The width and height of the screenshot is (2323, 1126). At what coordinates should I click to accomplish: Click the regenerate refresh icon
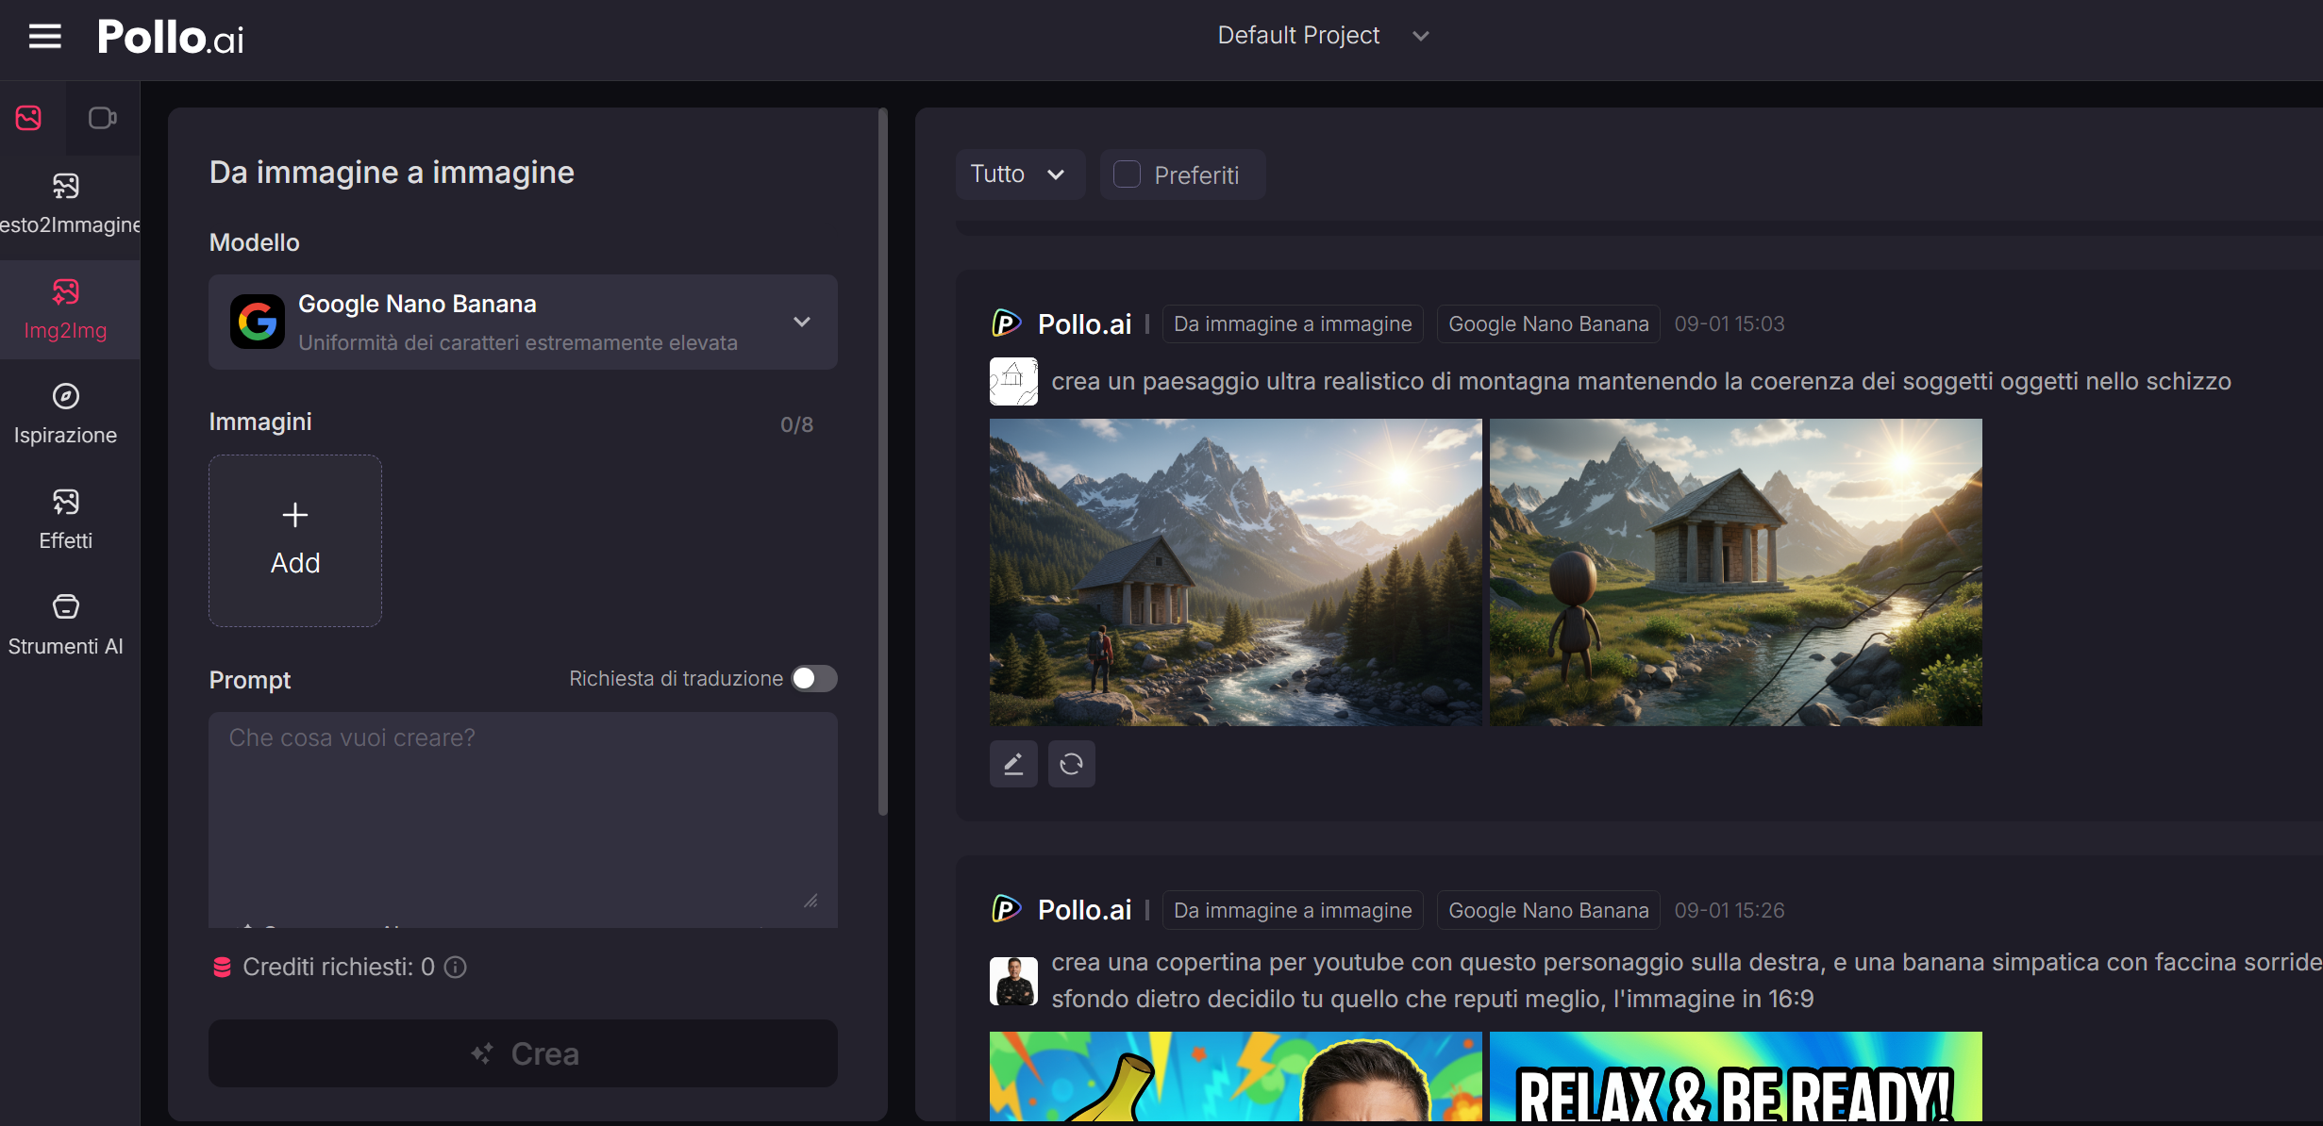[1071, 763]
